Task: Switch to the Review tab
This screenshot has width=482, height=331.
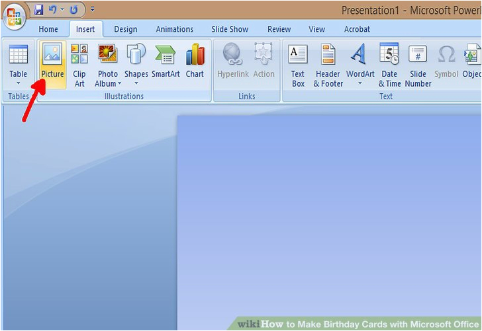Action: [279, 29]
